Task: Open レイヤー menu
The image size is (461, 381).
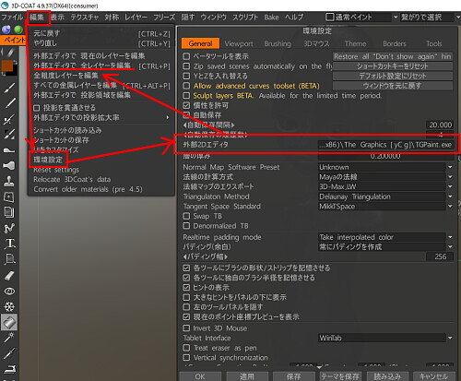Action: click(x=136, y=18)
